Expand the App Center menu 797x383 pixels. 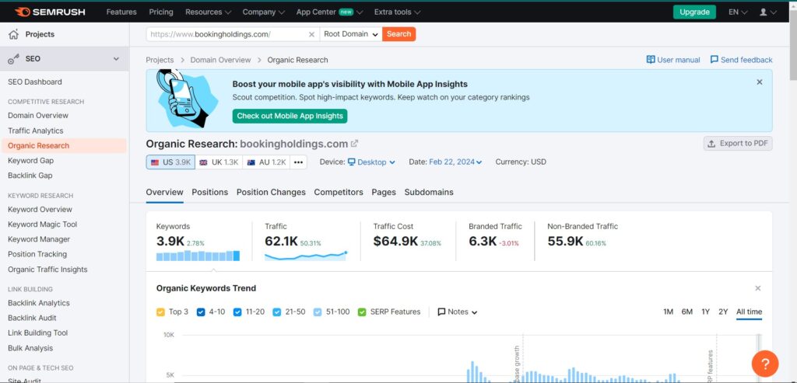tap(329, 12)
